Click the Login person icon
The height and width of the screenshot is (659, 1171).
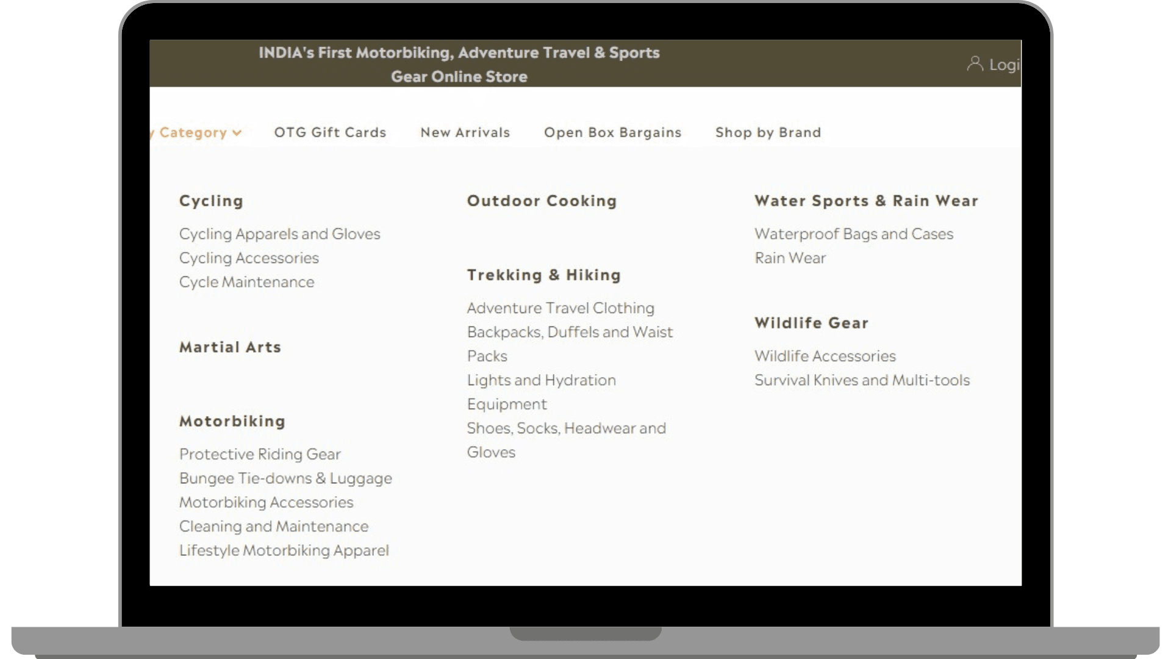974,64
